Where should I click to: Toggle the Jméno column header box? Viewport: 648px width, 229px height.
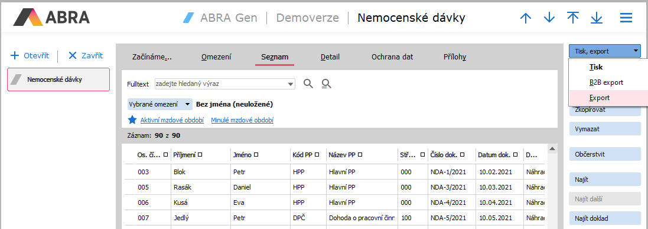point(256,155)
